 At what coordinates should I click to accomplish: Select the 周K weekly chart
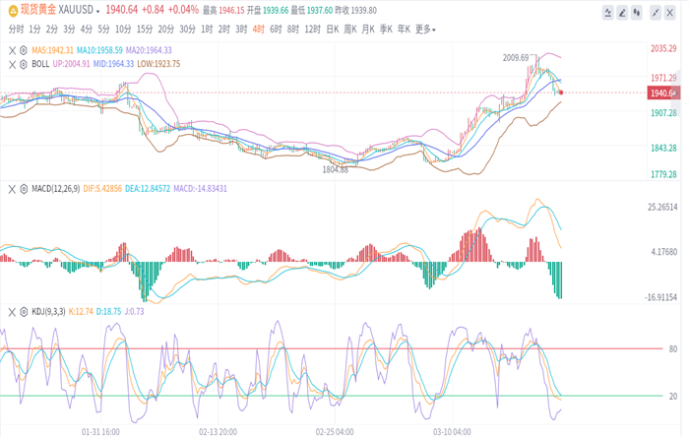(x=350, y=29)
